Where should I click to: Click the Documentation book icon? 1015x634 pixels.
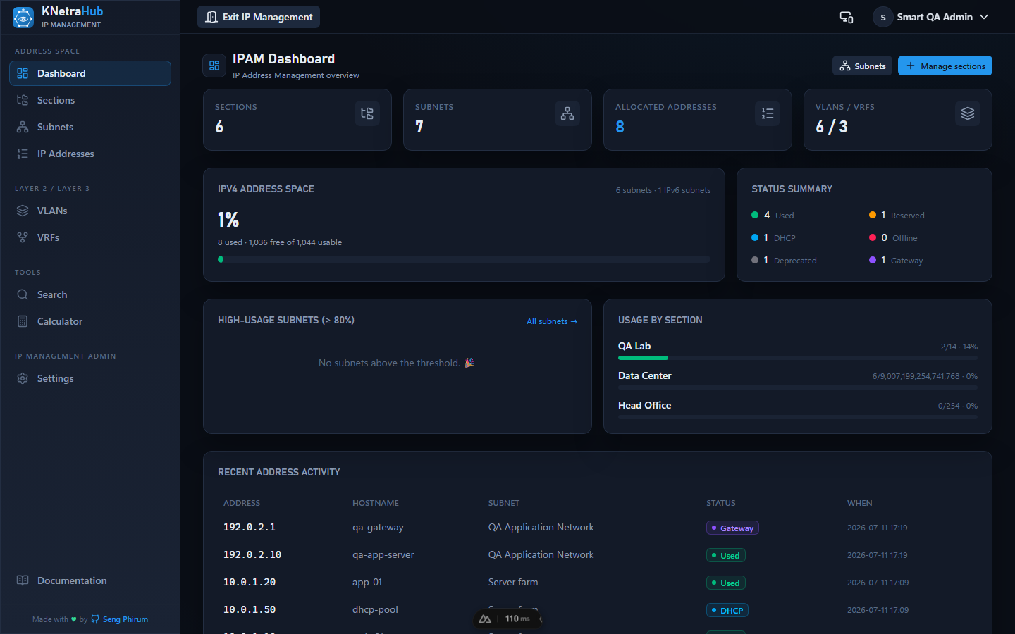pyautogui.click(x=23, y=580)
